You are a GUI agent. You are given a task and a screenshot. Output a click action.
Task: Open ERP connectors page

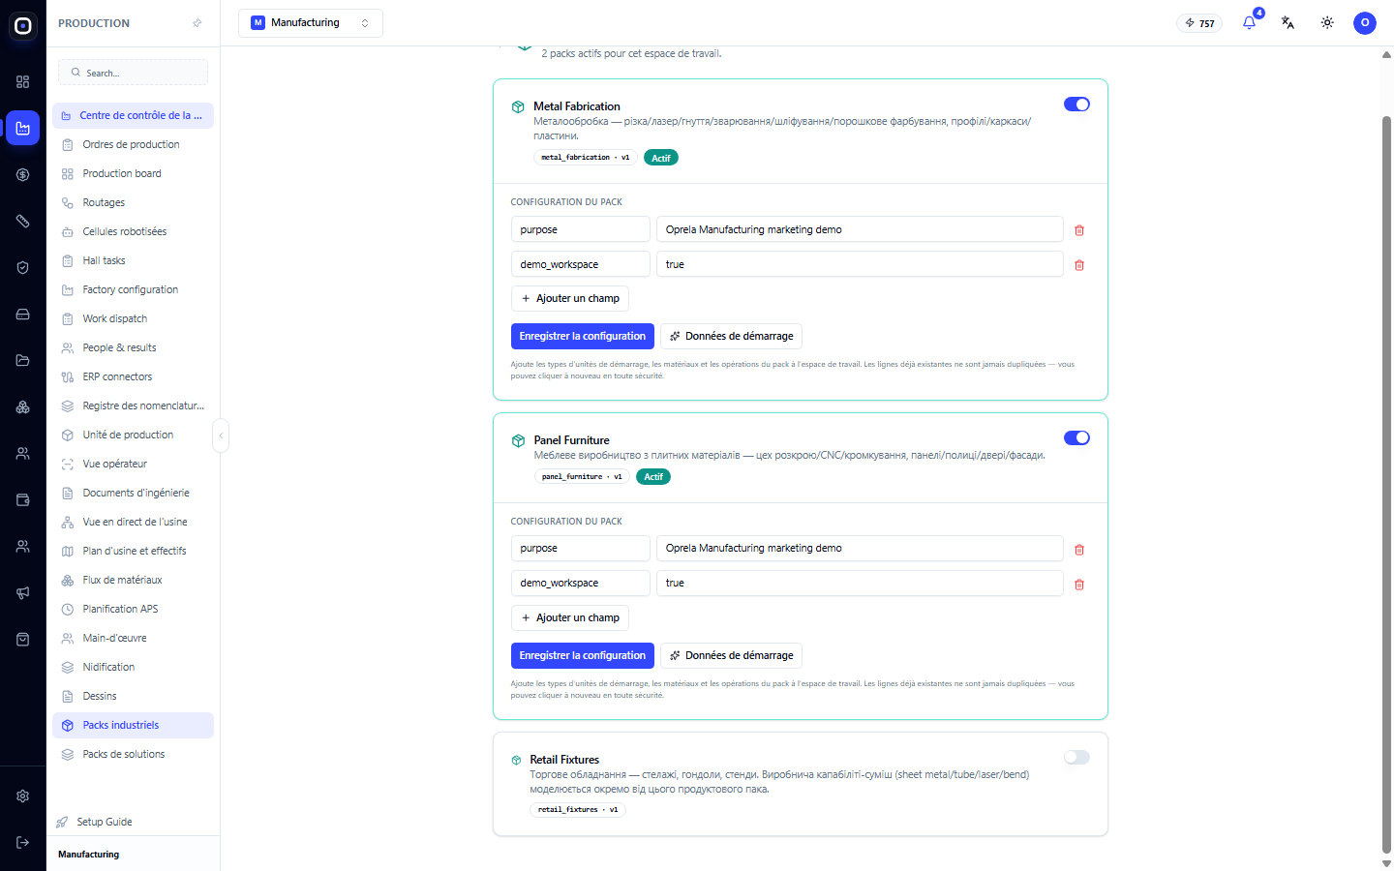point(133,376)
